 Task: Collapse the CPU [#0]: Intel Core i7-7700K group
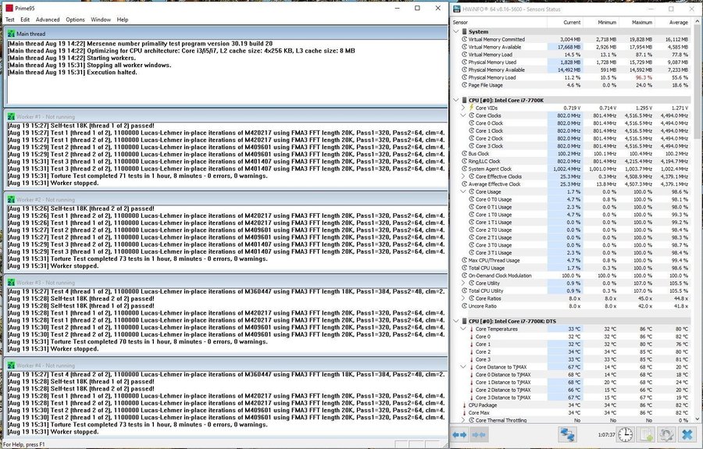click(x=456, y=100)
